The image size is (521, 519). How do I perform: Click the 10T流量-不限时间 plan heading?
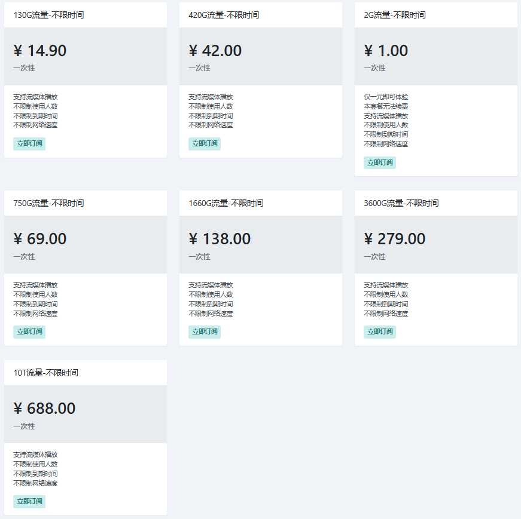(46, 373)
